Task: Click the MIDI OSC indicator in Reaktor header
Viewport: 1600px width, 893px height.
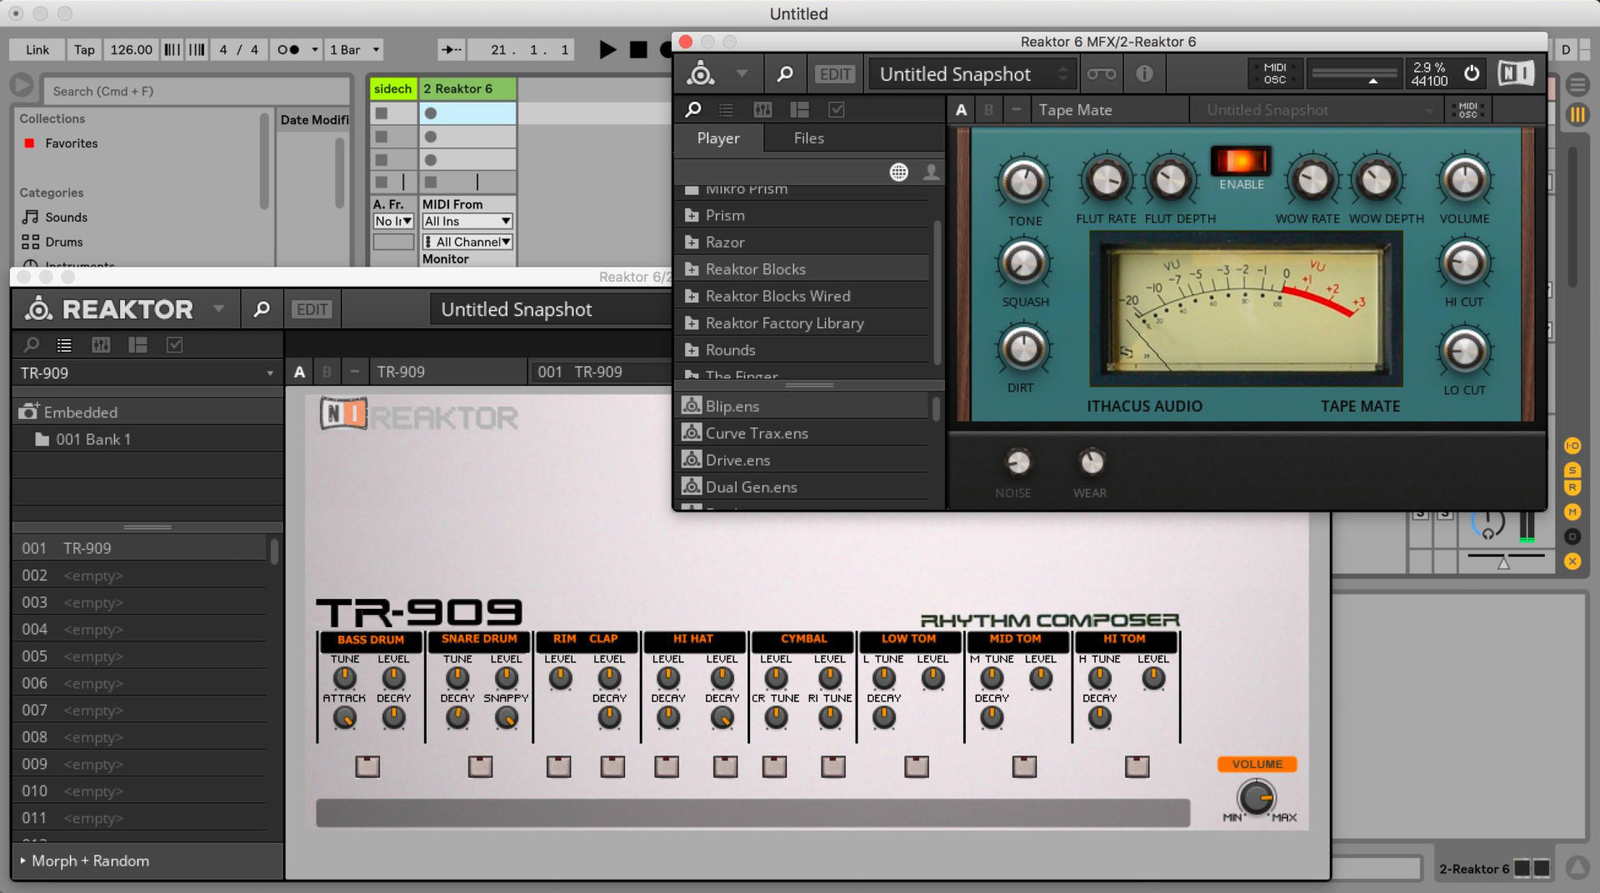Action: [1275, 73]
